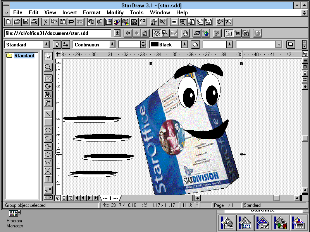The height and width of the screenshot is (232, 310).
Task: Select the selection arrow tool
Action: pos(48,56)
